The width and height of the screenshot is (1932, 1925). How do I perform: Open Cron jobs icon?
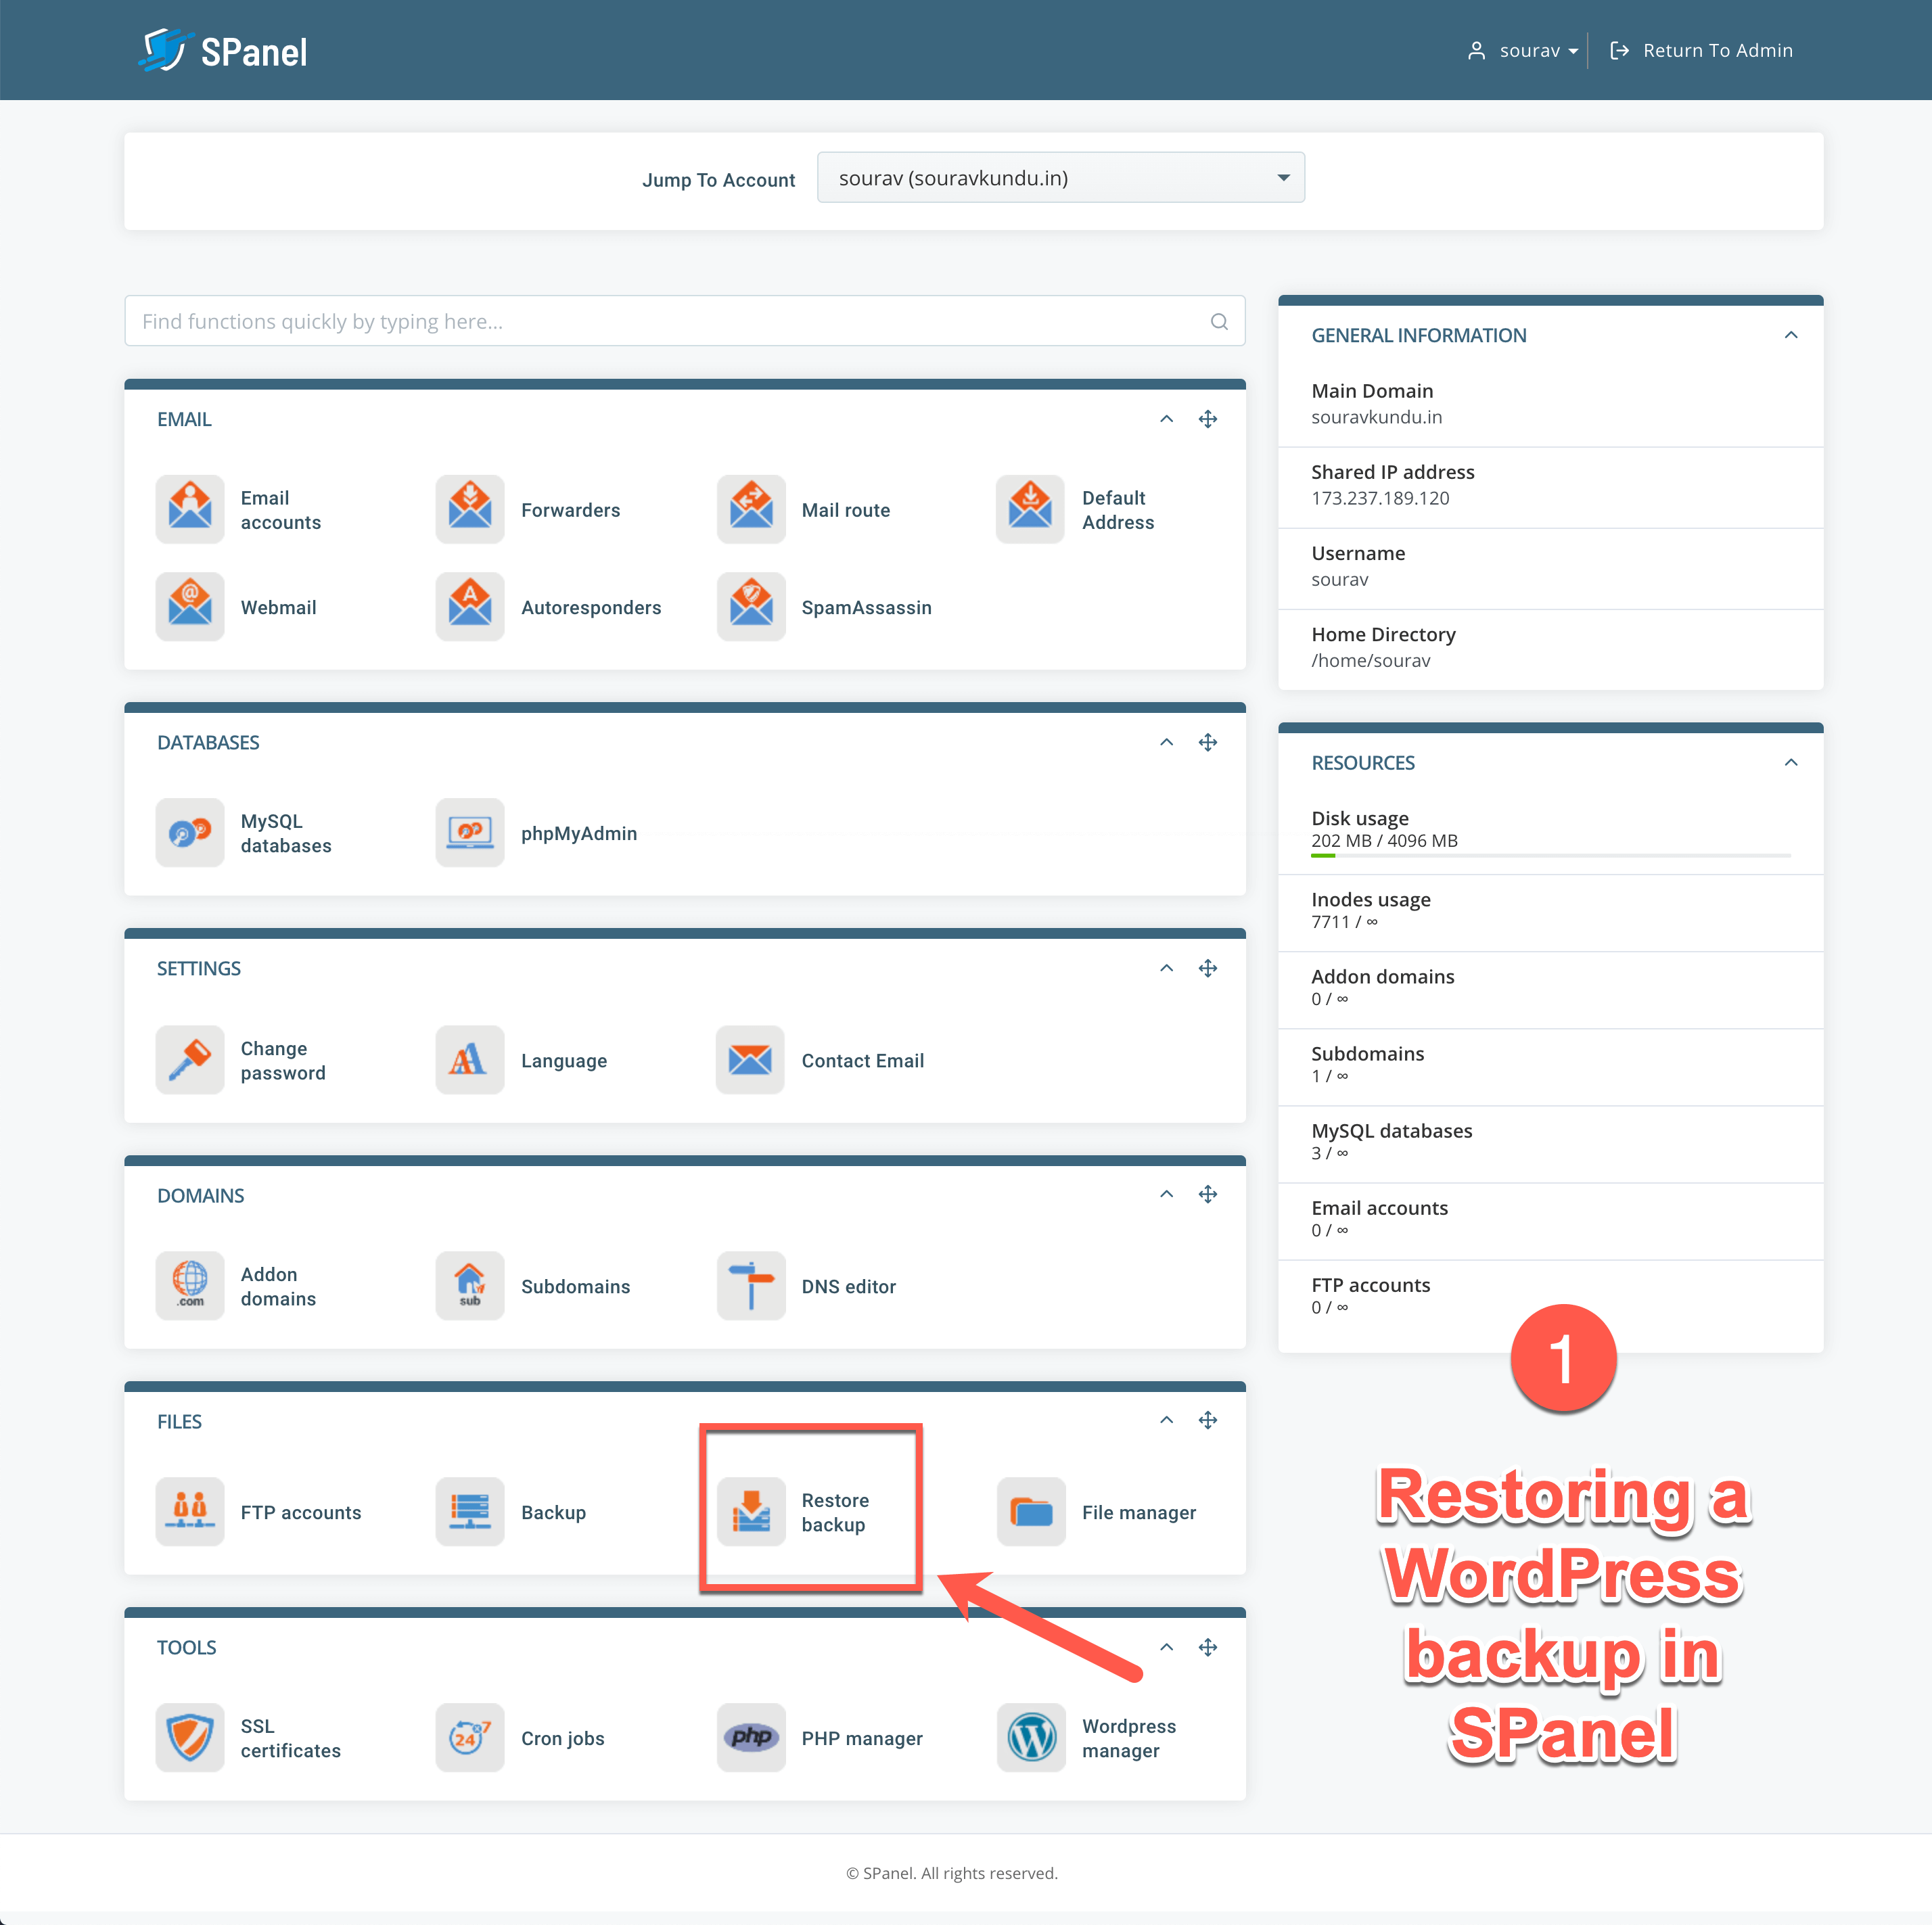click(470, 1738)
